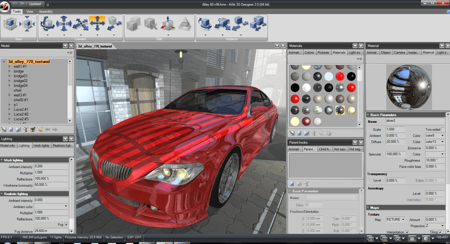450x244 pixels.
Task: Select the last stacked-cubes Instance icon
Action: tap(257, 23)
